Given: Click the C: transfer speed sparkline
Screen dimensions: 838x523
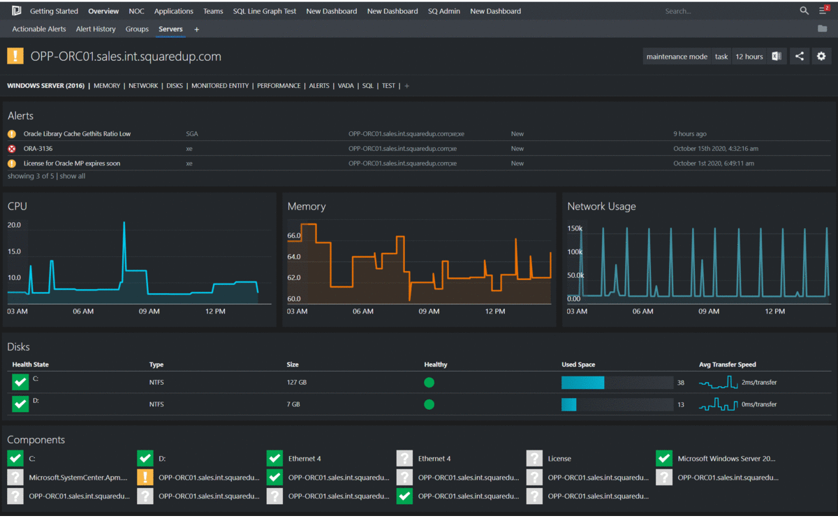Looking at the screenshot, I should [719, 383].
